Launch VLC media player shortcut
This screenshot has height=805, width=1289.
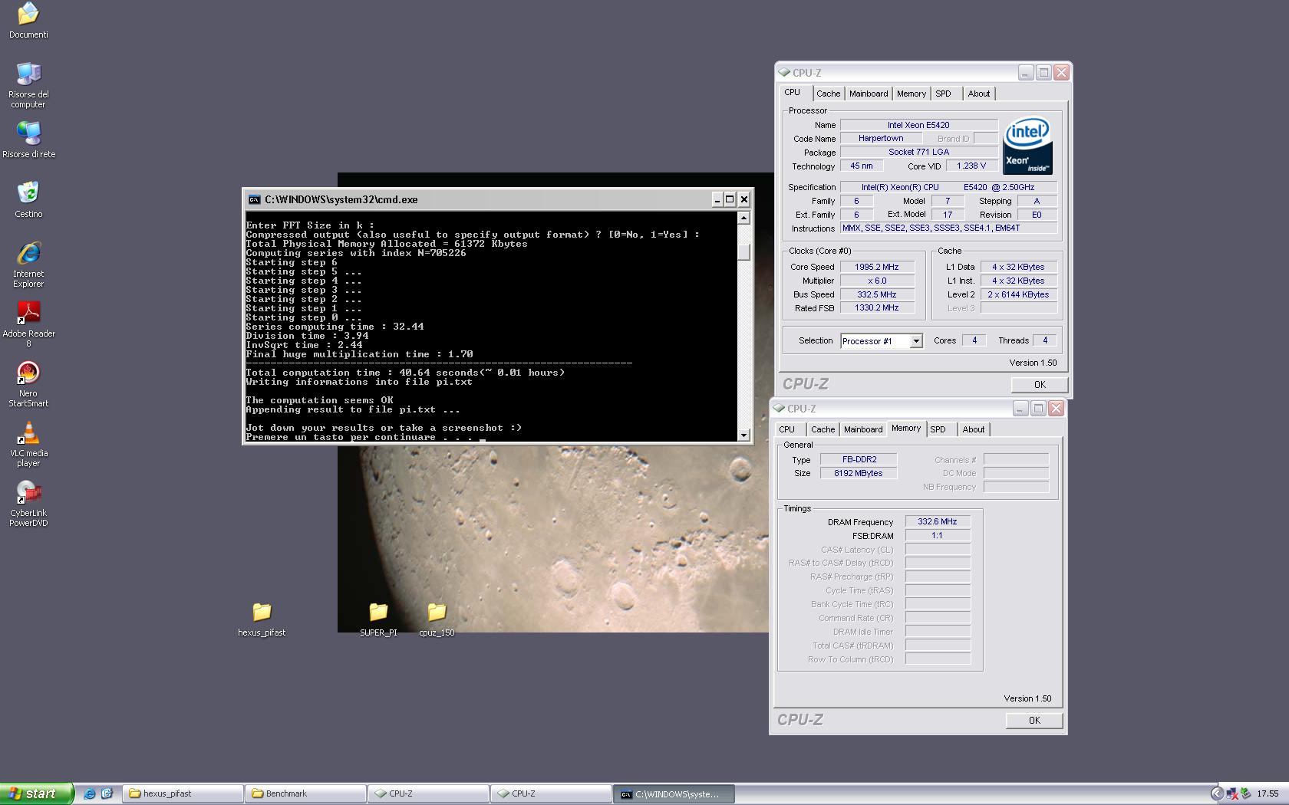click(28, 443)
